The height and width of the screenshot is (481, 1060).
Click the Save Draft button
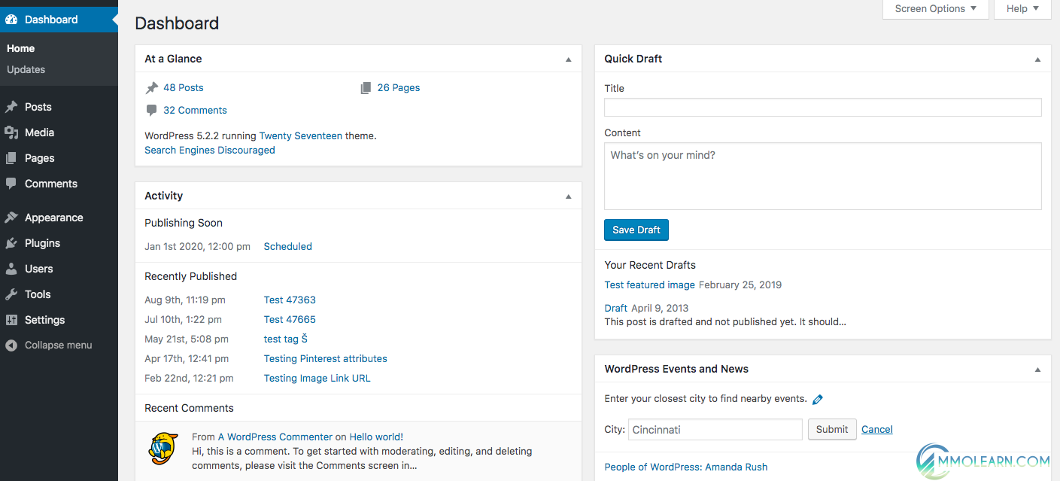pos(636,230)
